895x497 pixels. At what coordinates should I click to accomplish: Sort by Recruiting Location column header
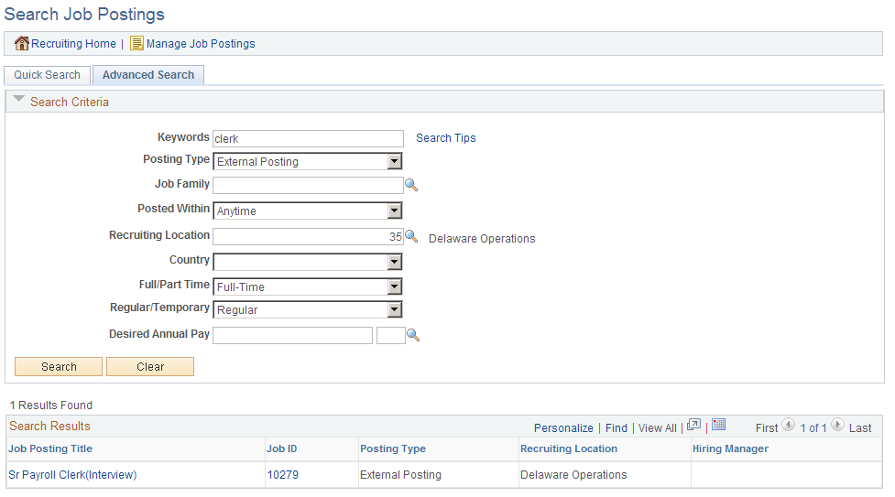[x=569, y=448]
